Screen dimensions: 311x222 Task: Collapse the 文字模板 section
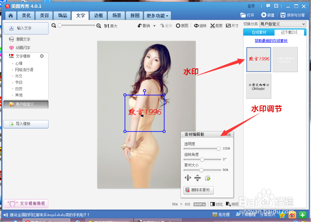coord(42,56)
